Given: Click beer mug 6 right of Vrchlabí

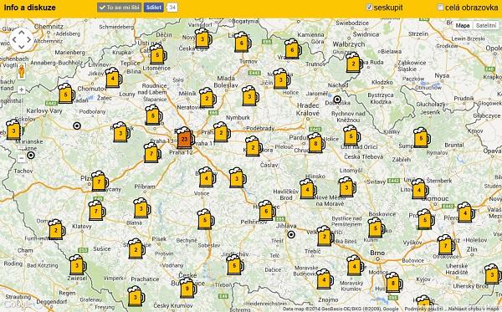Looking at the screenshot, I should 293,49.
